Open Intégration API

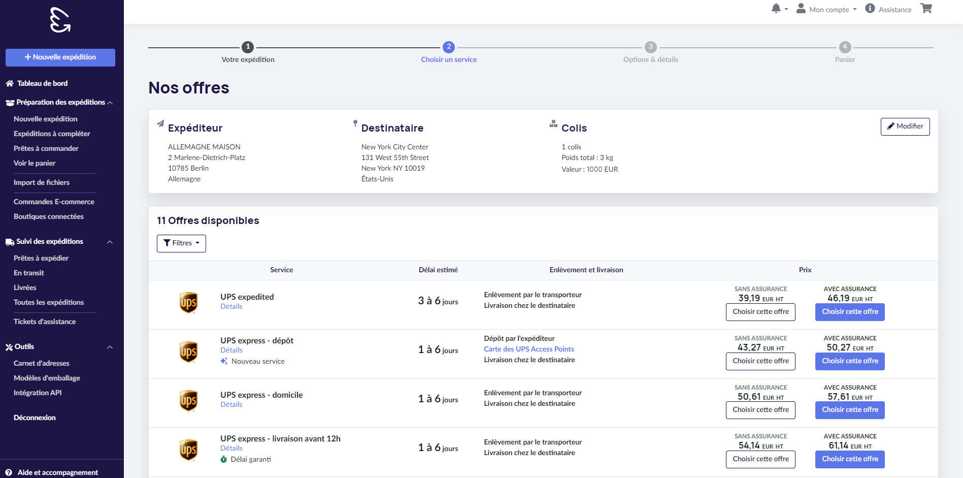click(38, 393)
